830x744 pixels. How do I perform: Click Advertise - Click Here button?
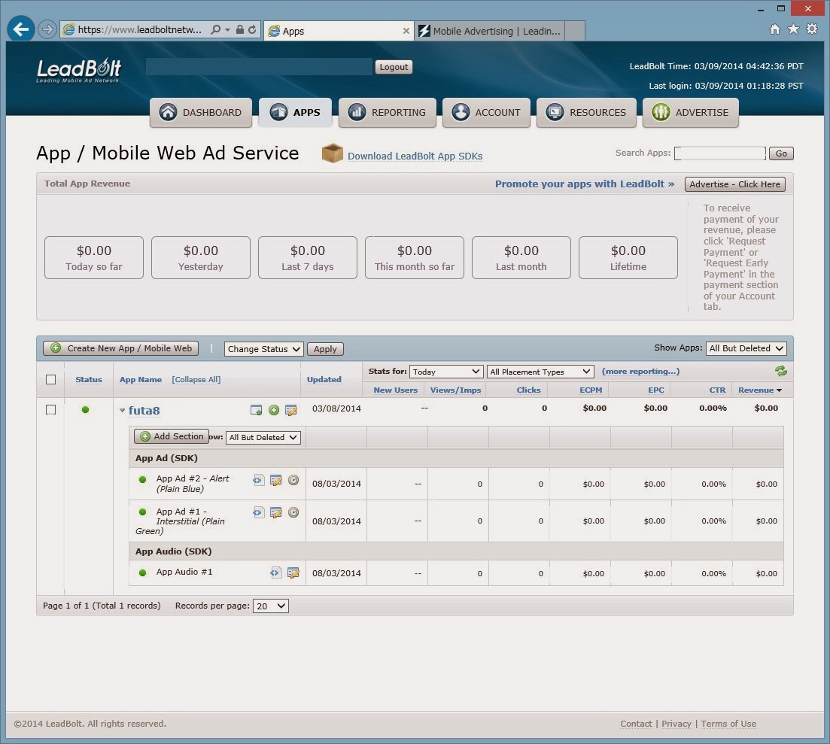click(x=734, y=184)
